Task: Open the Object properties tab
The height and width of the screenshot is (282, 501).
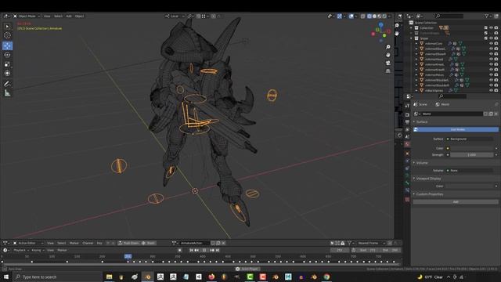Action: [x=407, y=154]
